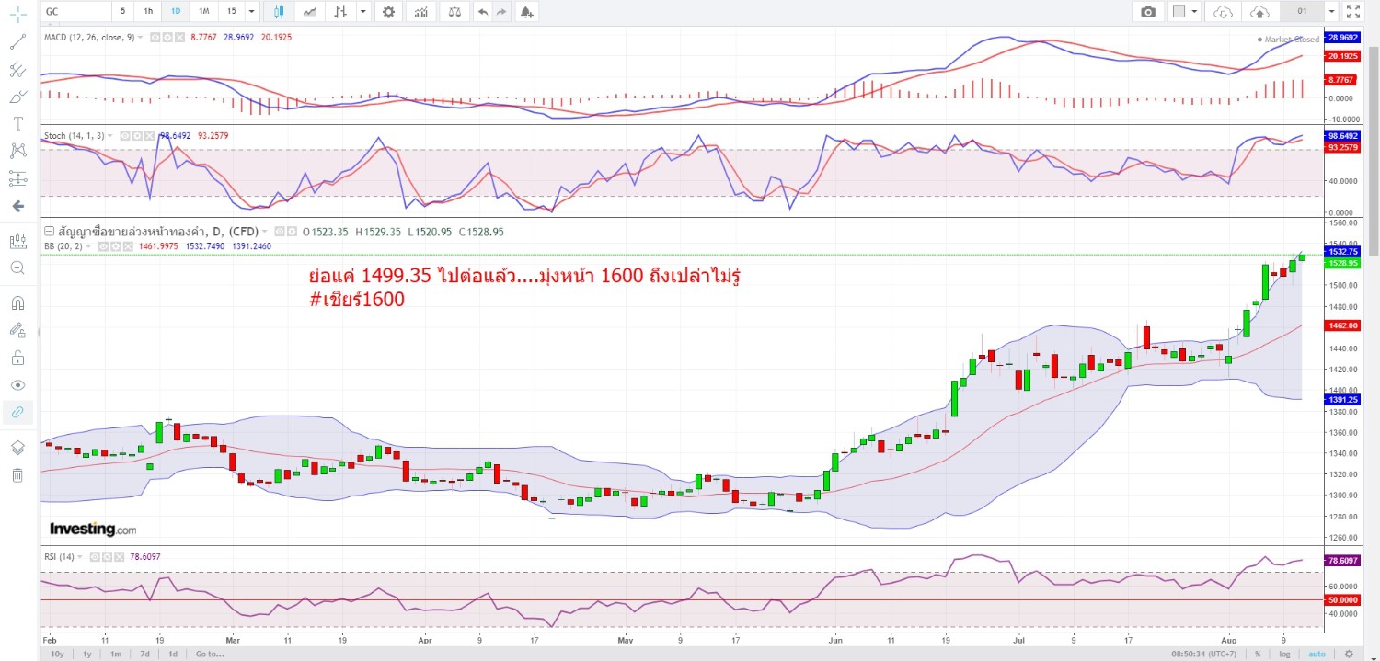Select candlestick chart style
Image resolution: width=1380 pixels, height=661 pixels.
pos(280,11)
